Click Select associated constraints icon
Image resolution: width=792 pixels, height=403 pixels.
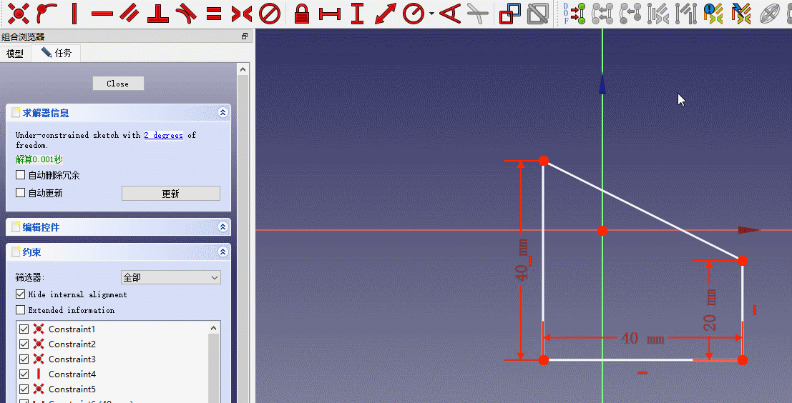click(658, 14)
